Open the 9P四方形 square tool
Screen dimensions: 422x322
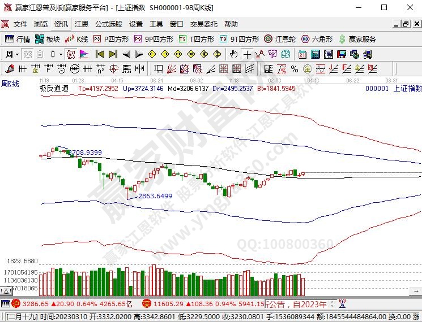tap(154, 39)
